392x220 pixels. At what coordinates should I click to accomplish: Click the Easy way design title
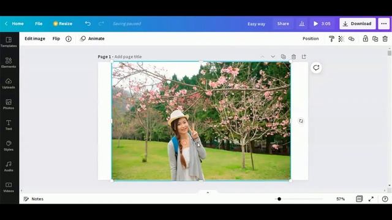point(256,24)
